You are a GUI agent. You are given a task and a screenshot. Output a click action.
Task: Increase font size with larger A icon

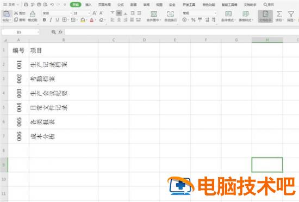(95, 13)
